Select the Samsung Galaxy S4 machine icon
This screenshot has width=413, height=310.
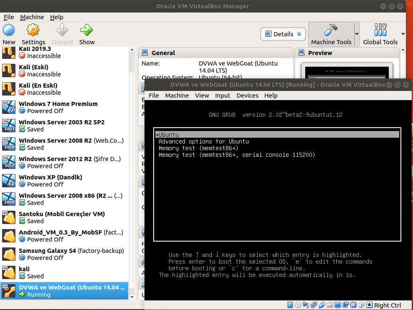click(x=9, y=254)
